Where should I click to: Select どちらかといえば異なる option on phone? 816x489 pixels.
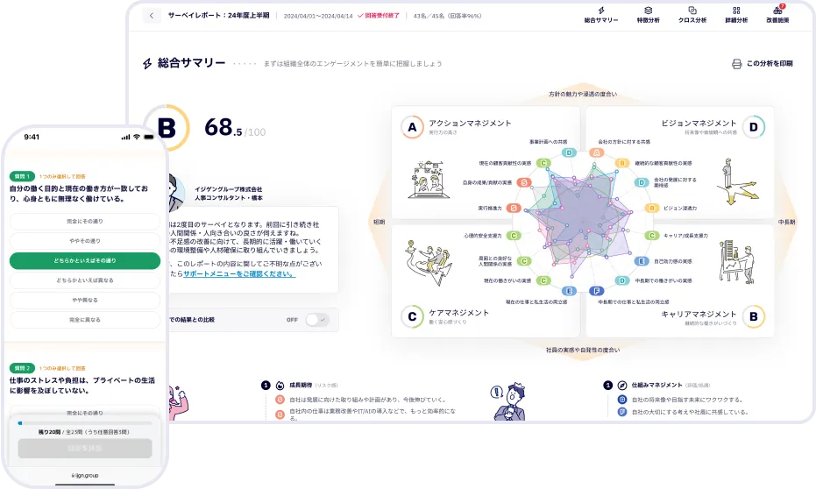(85, 280)
